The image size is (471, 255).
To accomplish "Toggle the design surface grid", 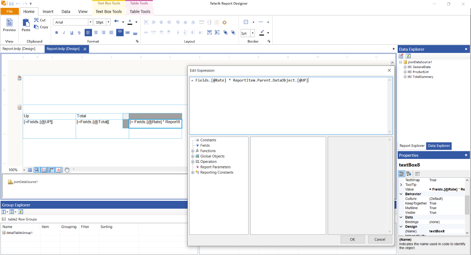I will (x=30, y=170).
